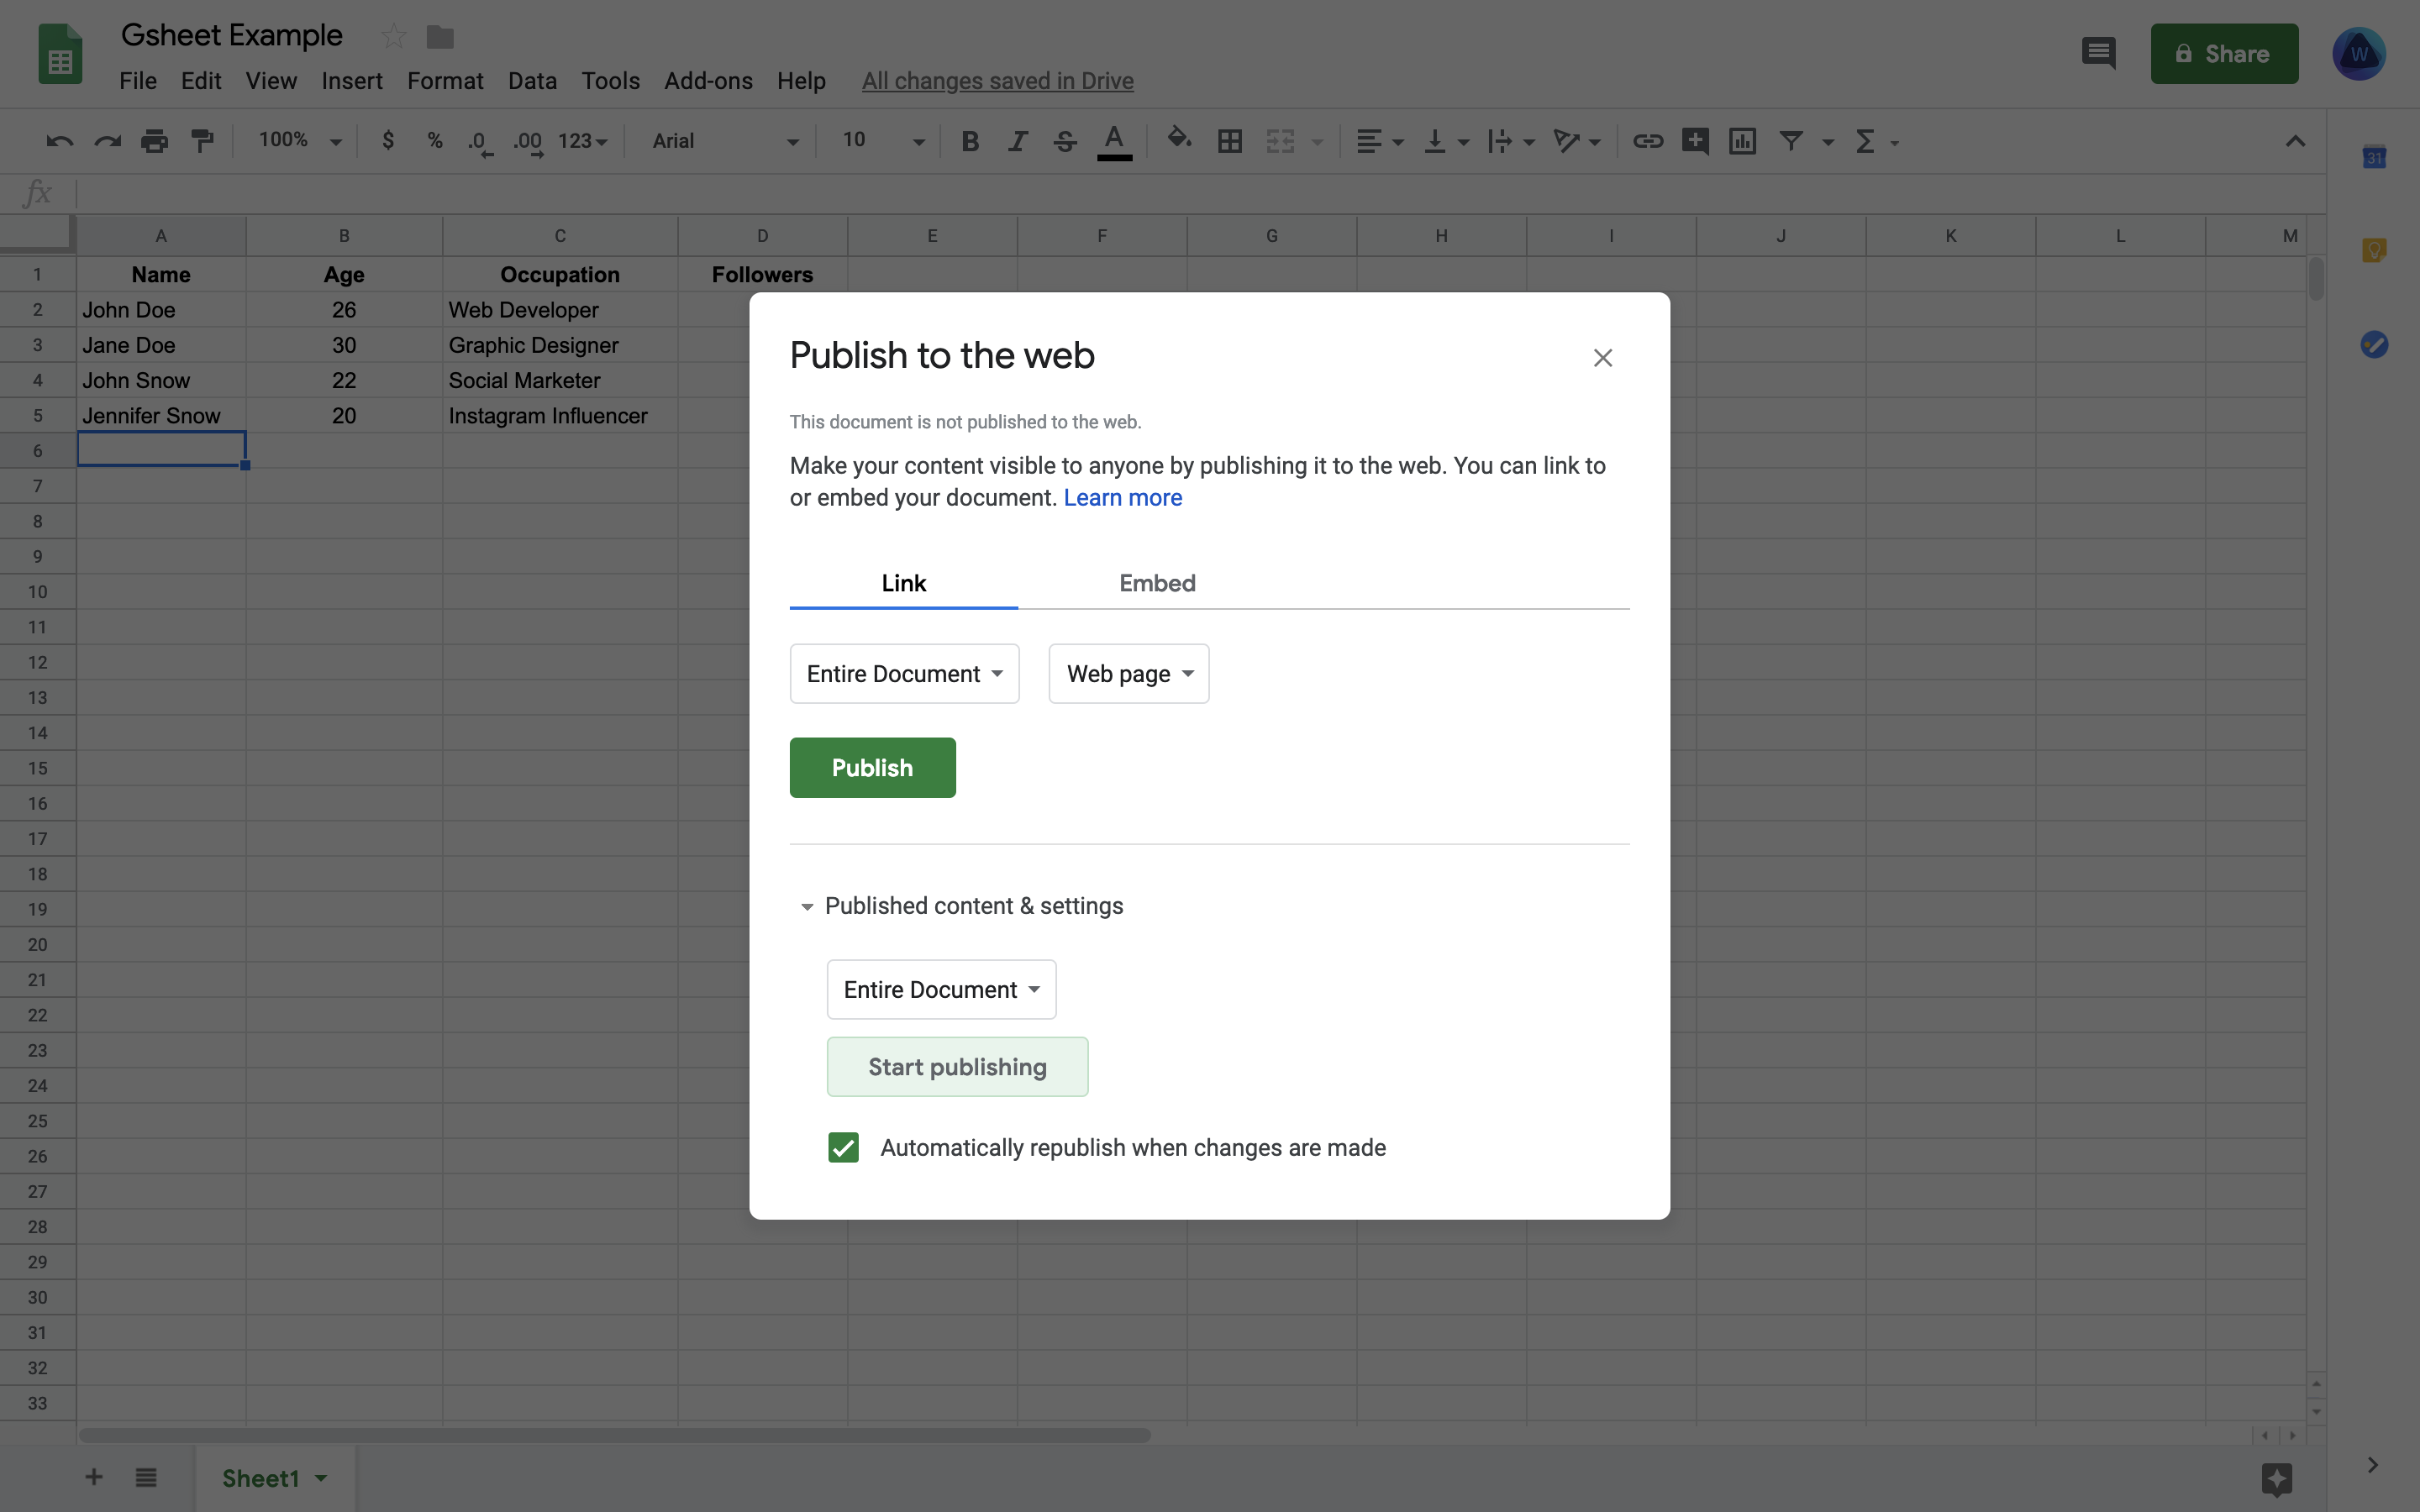Toggle automatically republish checkbox
Screen dimensions: 2420x1512
pyautogui.click(x=843, y=1147)
